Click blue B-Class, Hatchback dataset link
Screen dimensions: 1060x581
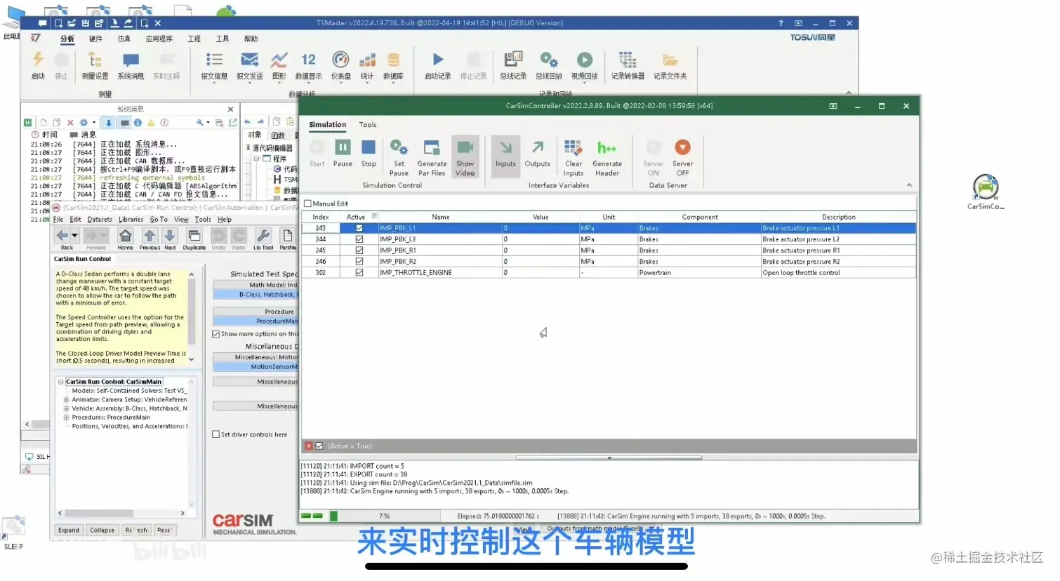pos(256,295)
